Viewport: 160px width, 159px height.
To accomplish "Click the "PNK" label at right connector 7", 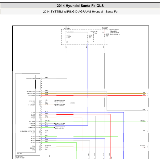I will pos(144,147).
